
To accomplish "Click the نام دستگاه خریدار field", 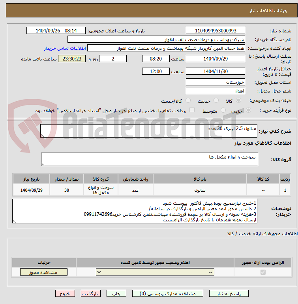I will tap(156, 40).
